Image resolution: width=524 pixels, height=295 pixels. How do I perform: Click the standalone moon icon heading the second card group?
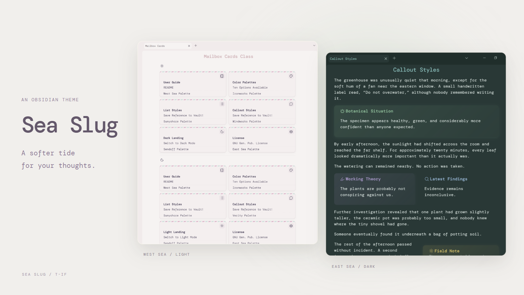click(x=162, y=160)
